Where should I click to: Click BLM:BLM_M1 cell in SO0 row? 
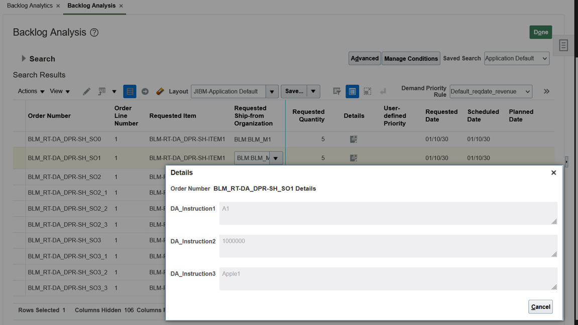point(253,139)
